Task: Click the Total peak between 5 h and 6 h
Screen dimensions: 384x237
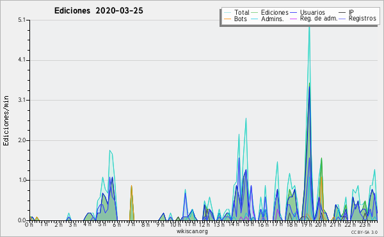Action: click(109, 151)
